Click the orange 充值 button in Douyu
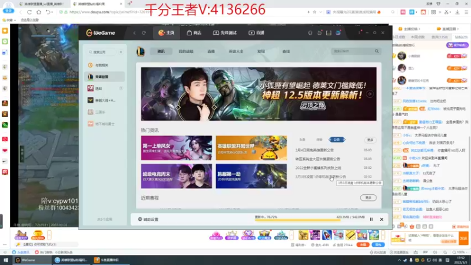Screen dimensions: 471x265 click(363, 244)
